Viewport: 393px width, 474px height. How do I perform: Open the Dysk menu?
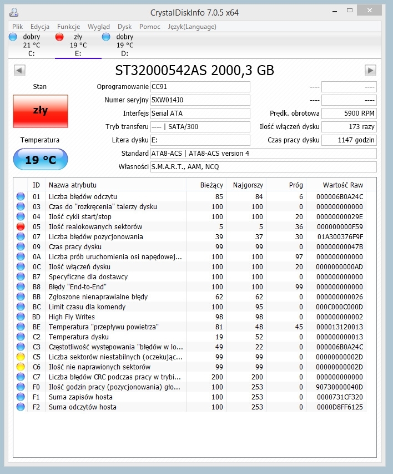124,27
